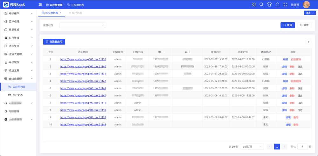Expand 组织用户 menu chevron
Image resolution: width=318 pixels, height=156 pixels.
pyautogui.click(x=31, y=13)
